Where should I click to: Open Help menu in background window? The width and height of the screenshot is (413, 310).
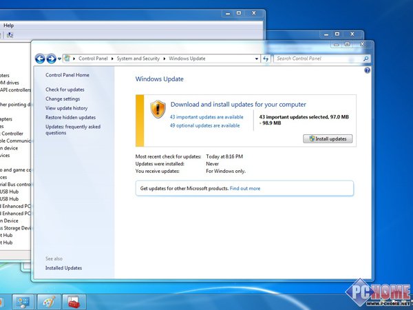8,25
